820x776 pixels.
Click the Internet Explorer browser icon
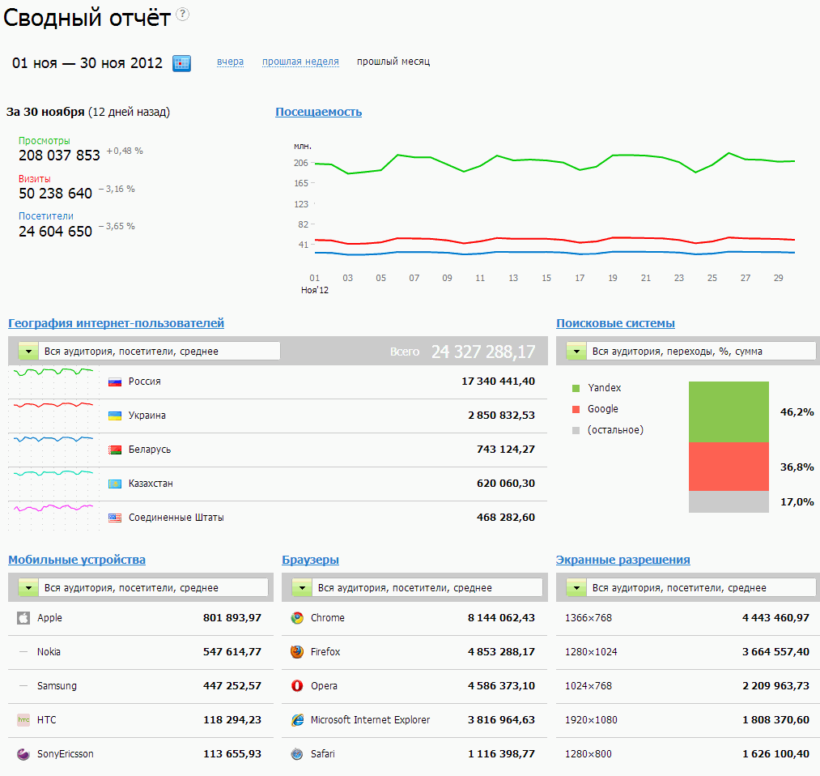coord(297,720)
